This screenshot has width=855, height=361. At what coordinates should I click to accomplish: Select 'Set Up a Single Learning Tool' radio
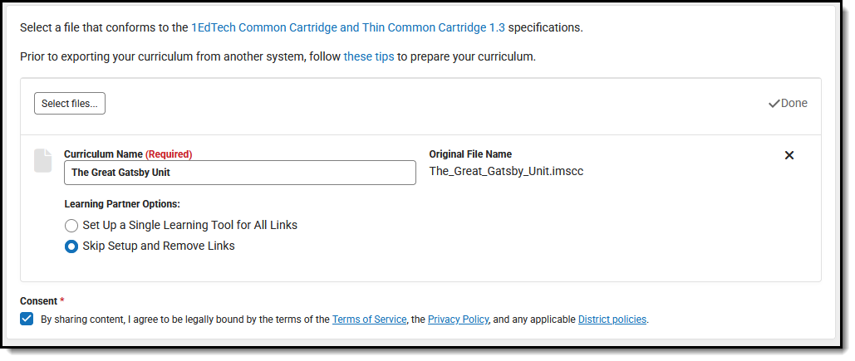tap(71, 225)
